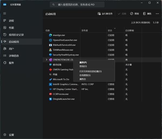162x139 pixels.
Task: Open the 性能 (Performance) page
Action: pos(11,28)
